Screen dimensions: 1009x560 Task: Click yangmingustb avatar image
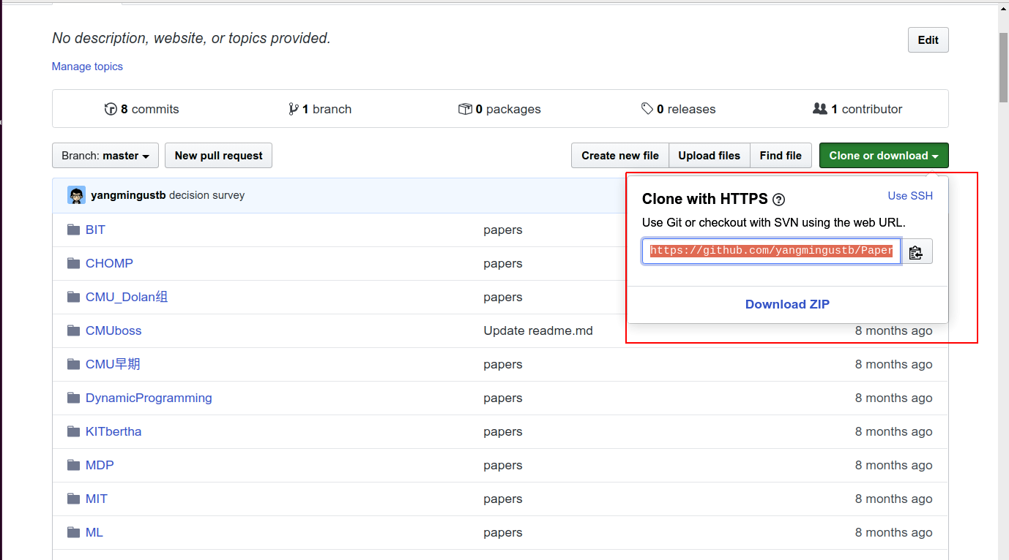[77, 195]
